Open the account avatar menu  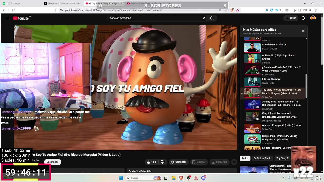313,18
